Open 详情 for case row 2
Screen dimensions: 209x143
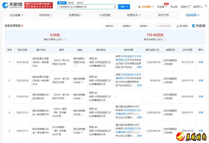click(201, 81)
